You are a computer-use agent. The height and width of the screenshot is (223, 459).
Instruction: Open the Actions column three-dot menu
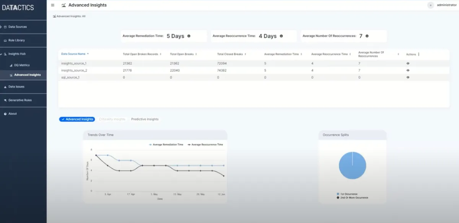tap(418, 54)
